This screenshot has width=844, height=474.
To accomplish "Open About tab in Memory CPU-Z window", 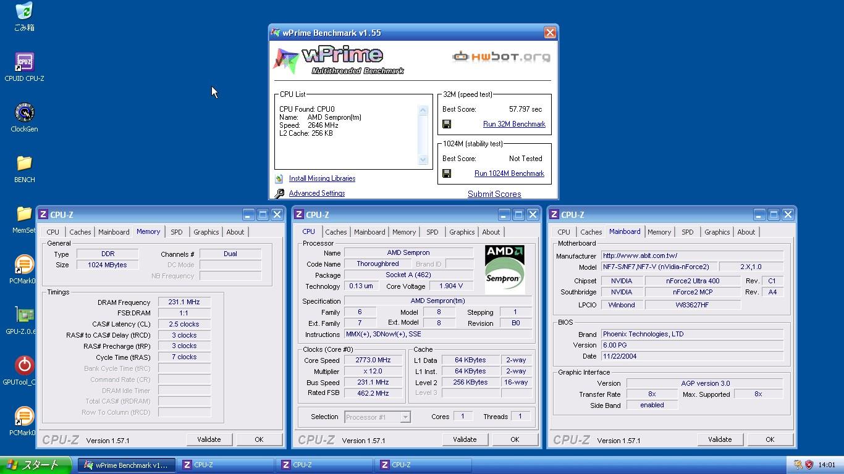I will coord(235,232).
